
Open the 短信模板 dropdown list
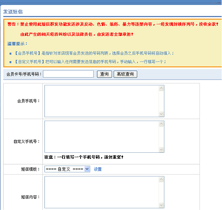67,169
